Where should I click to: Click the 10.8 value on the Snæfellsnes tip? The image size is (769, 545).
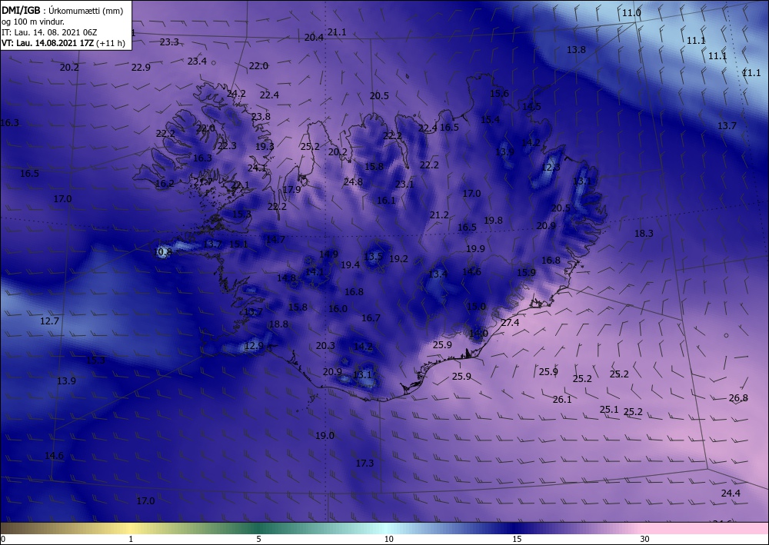click(x=163, y=252)
